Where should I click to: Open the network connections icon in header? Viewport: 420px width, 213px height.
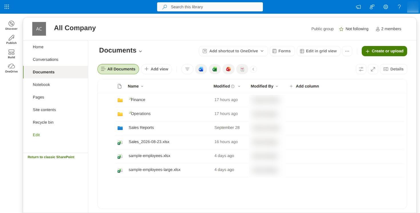(372, 7)
